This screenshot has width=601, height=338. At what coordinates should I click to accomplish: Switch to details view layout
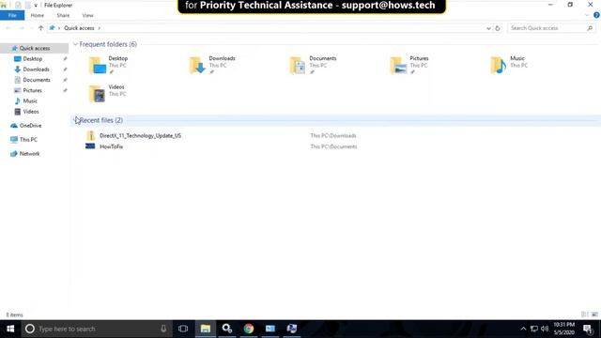pyautogui.click(x=584, y=315)
